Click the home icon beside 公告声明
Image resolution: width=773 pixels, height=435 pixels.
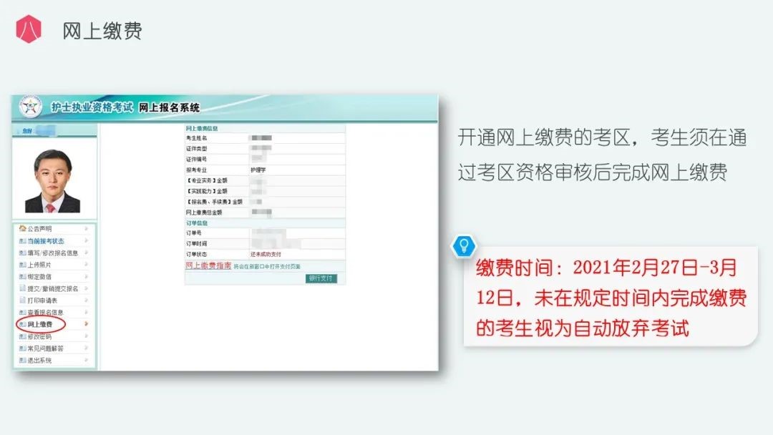(x=22, y=229)
